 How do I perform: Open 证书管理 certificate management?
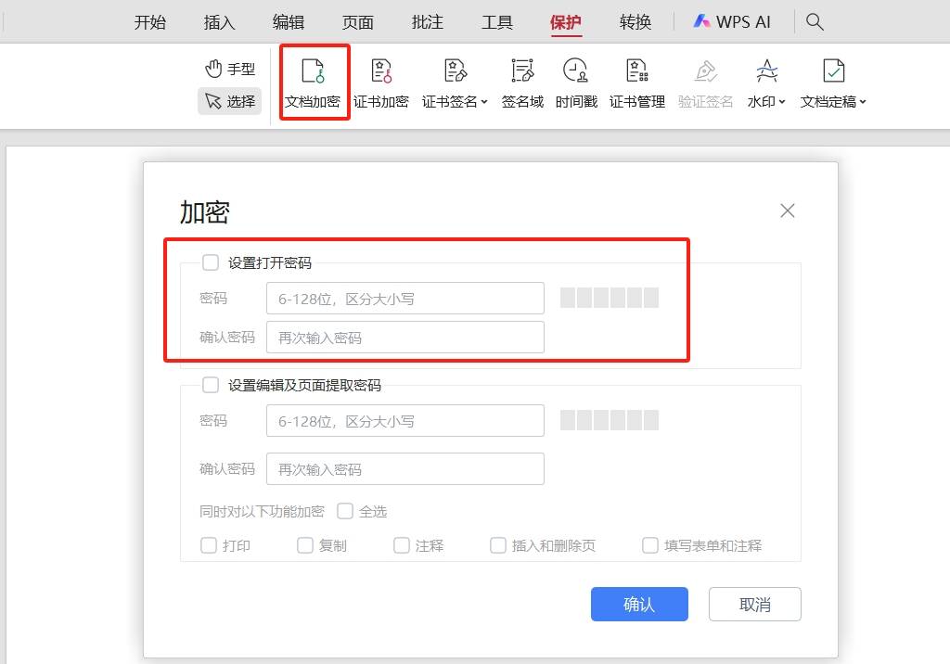[x=636, y=82]
